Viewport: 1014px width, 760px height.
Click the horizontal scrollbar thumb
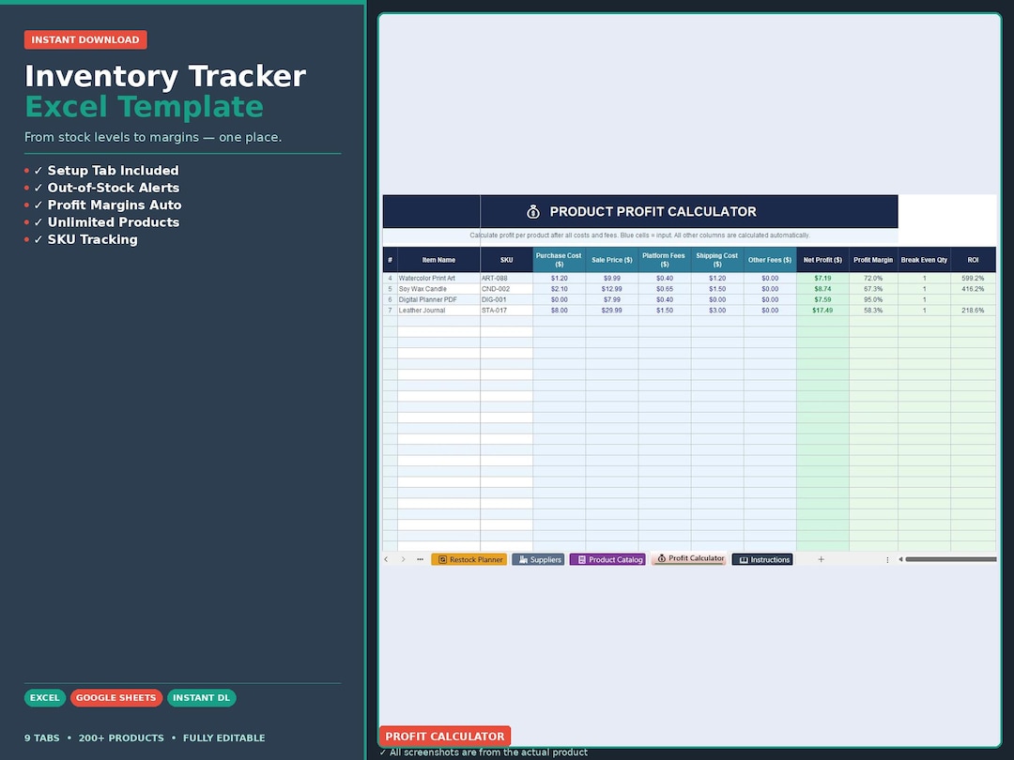[x=950, y=559]
